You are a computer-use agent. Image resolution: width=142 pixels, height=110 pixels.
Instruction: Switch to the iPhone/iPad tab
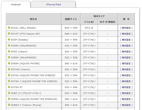tap(53, 4)
